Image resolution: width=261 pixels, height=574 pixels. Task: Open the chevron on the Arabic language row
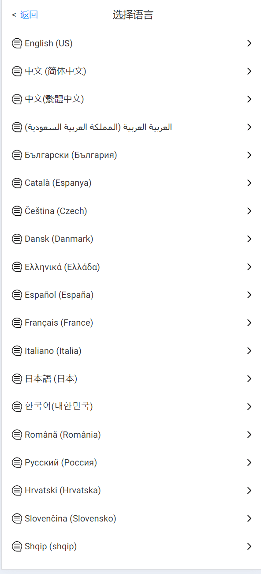coord(249,127)
